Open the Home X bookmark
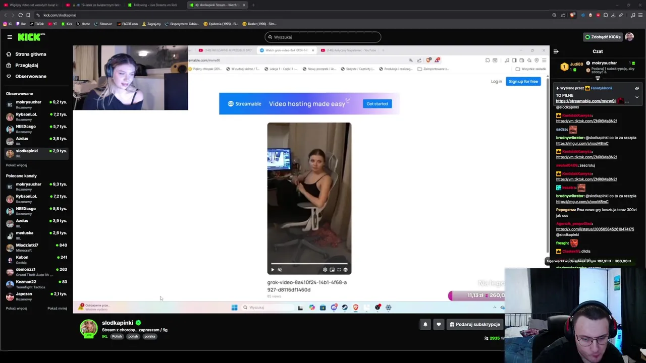 tap(83, 24)
